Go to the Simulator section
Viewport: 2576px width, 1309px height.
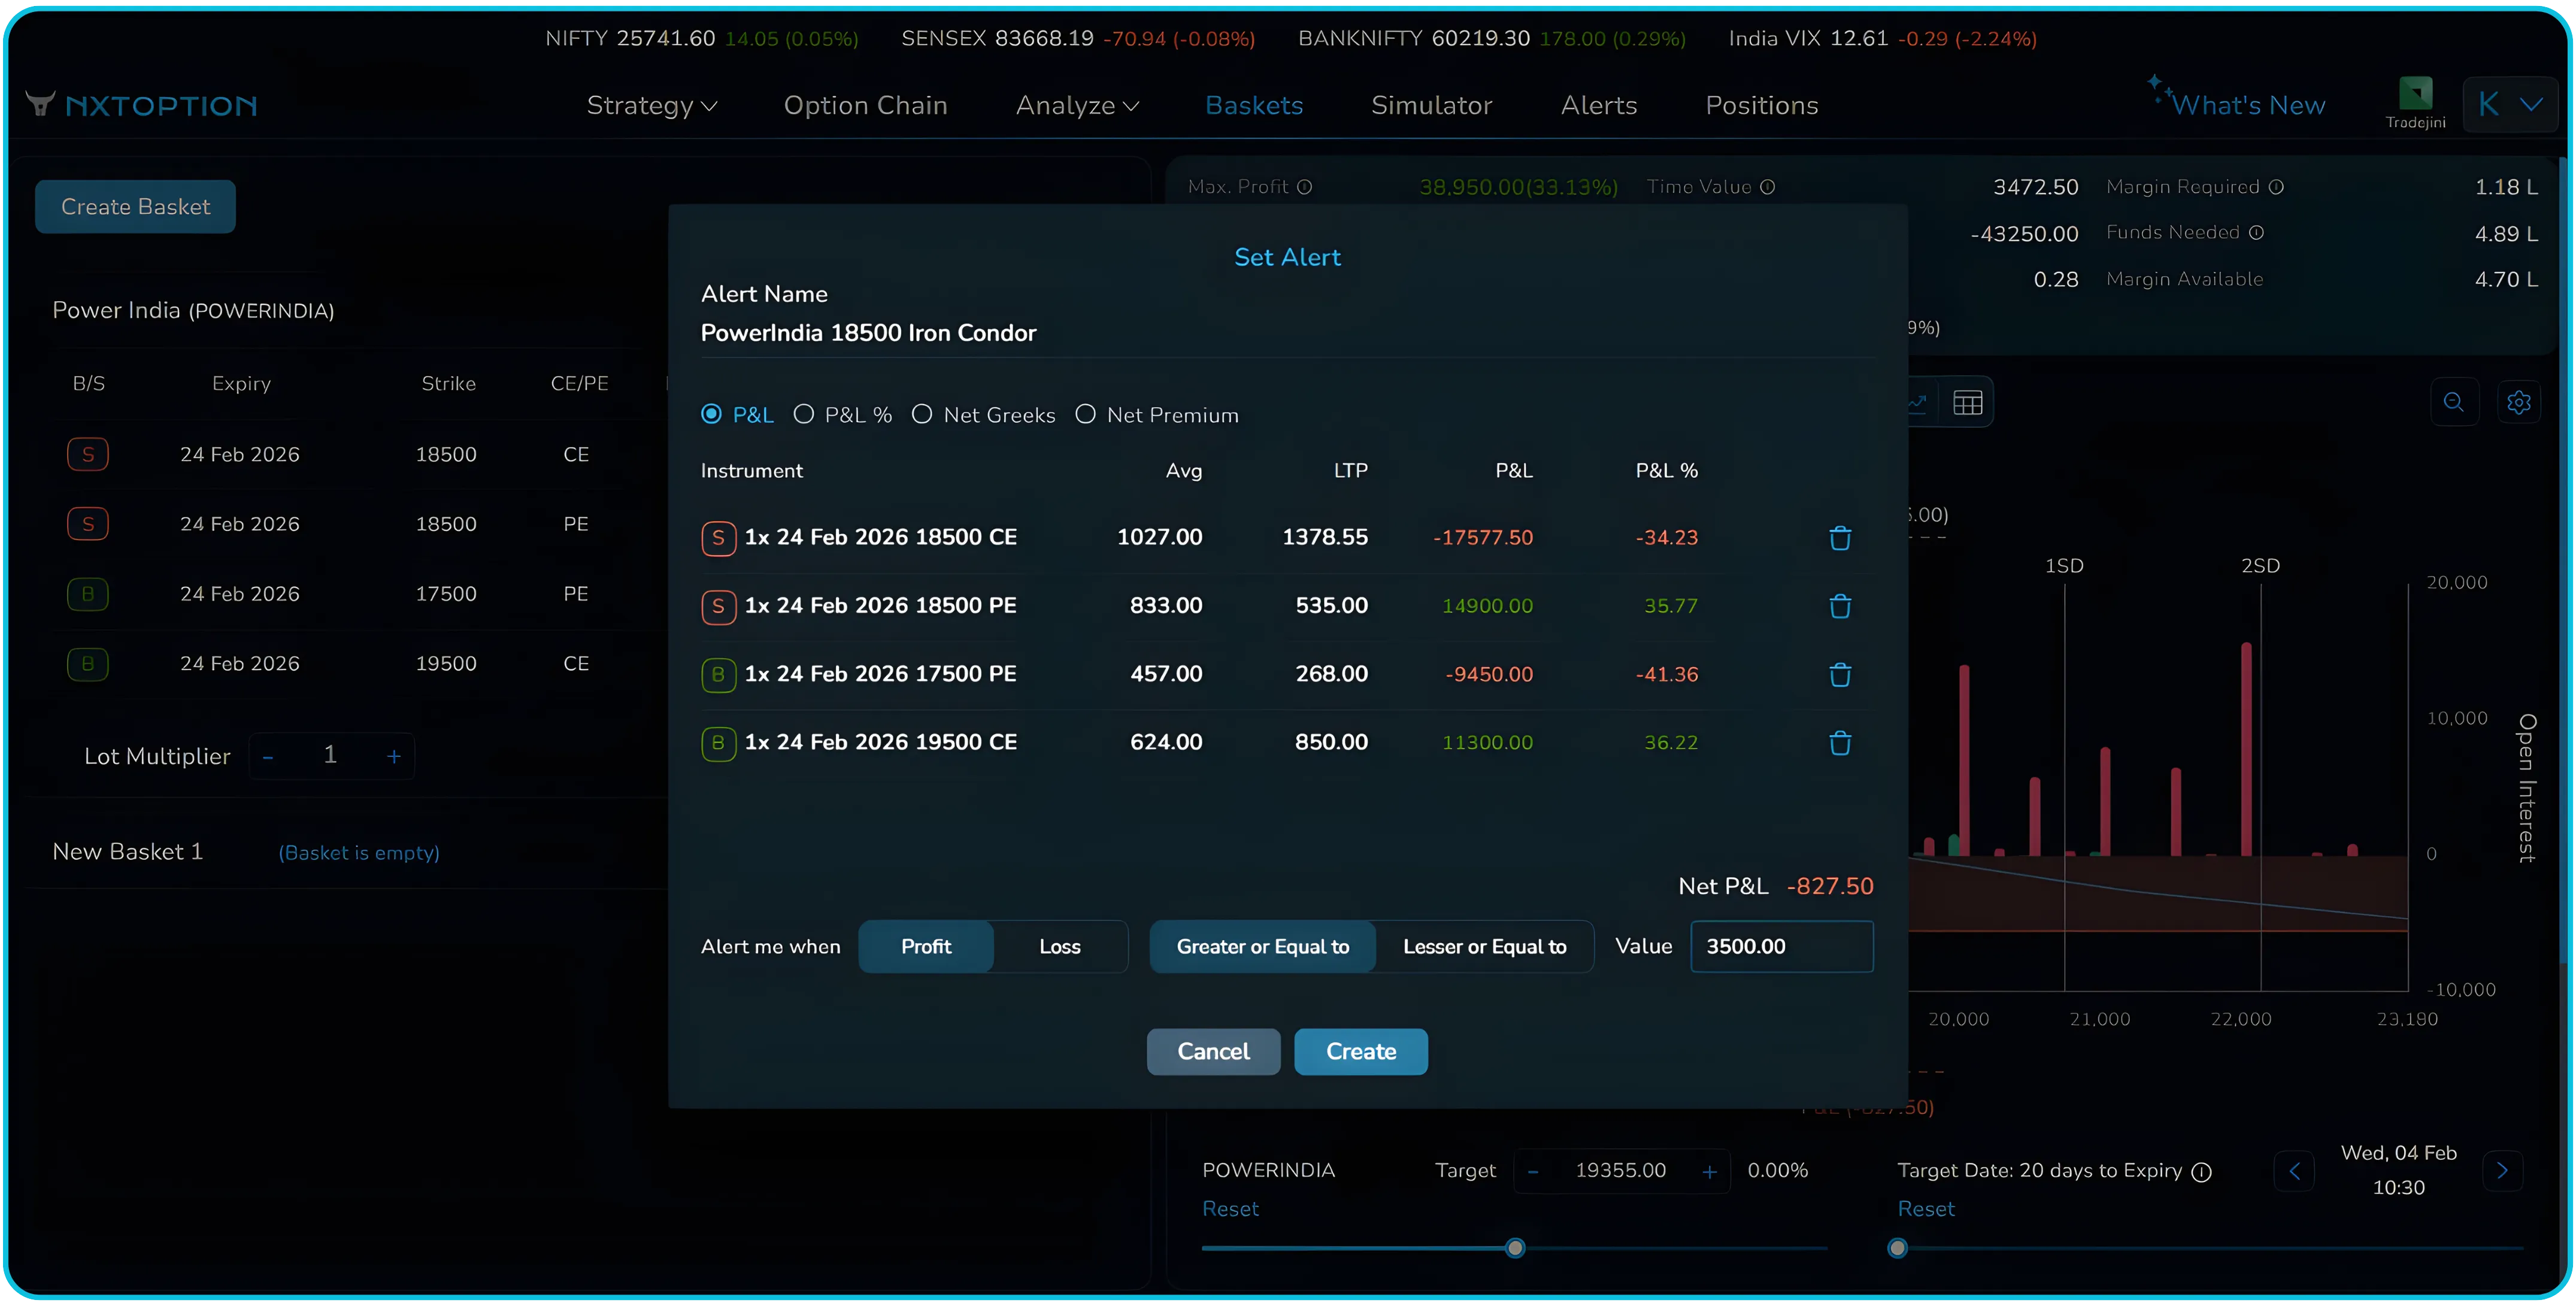[x=1432, y=105]
